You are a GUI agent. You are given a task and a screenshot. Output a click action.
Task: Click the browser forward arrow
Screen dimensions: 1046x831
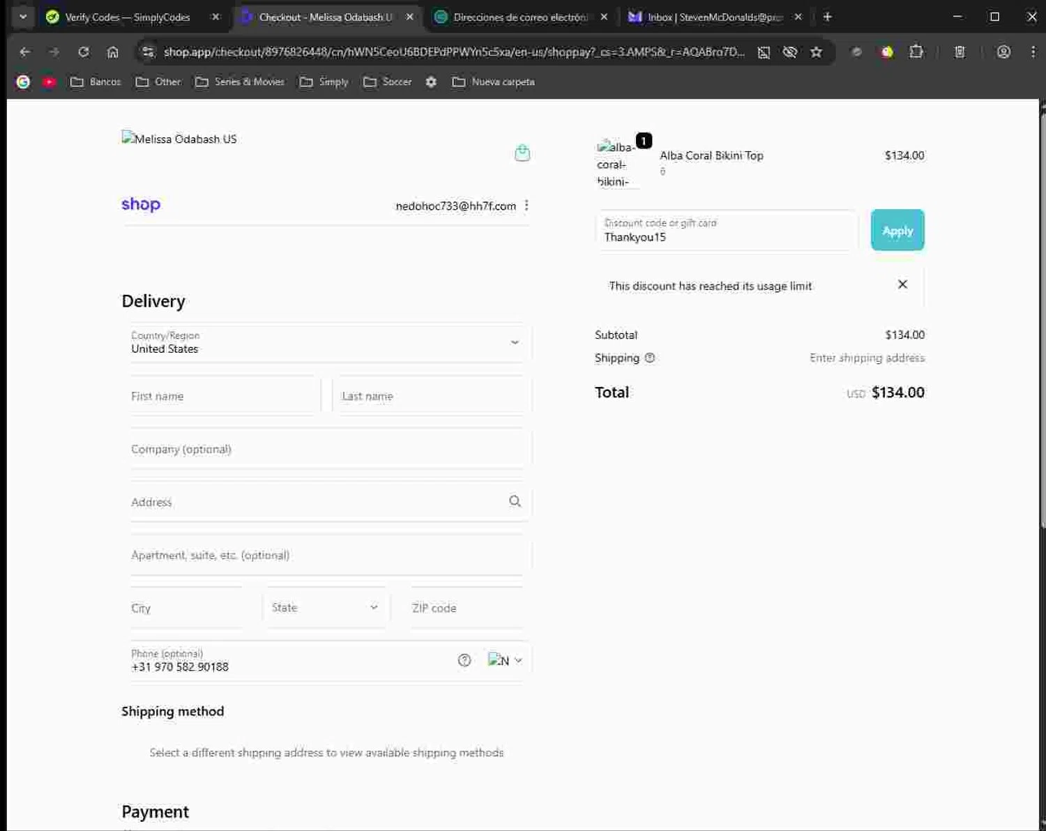coord(54,52)
